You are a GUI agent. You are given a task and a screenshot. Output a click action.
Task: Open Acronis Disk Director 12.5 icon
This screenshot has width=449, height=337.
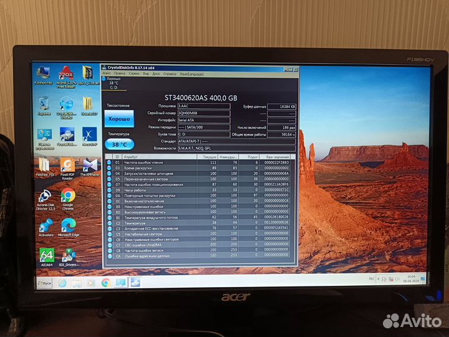pos(46,198)
